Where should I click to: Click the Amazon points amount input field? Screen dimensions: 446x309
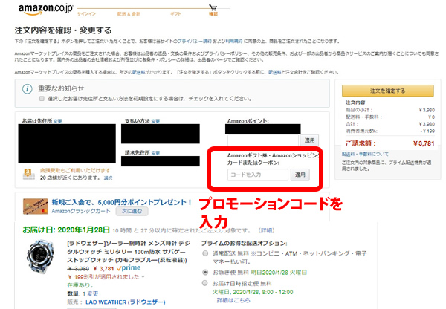point(263,140)
